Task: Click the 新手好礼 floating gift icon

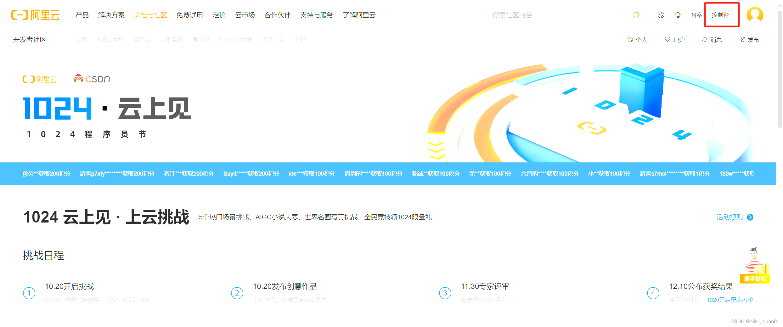Action: point(755,266)
